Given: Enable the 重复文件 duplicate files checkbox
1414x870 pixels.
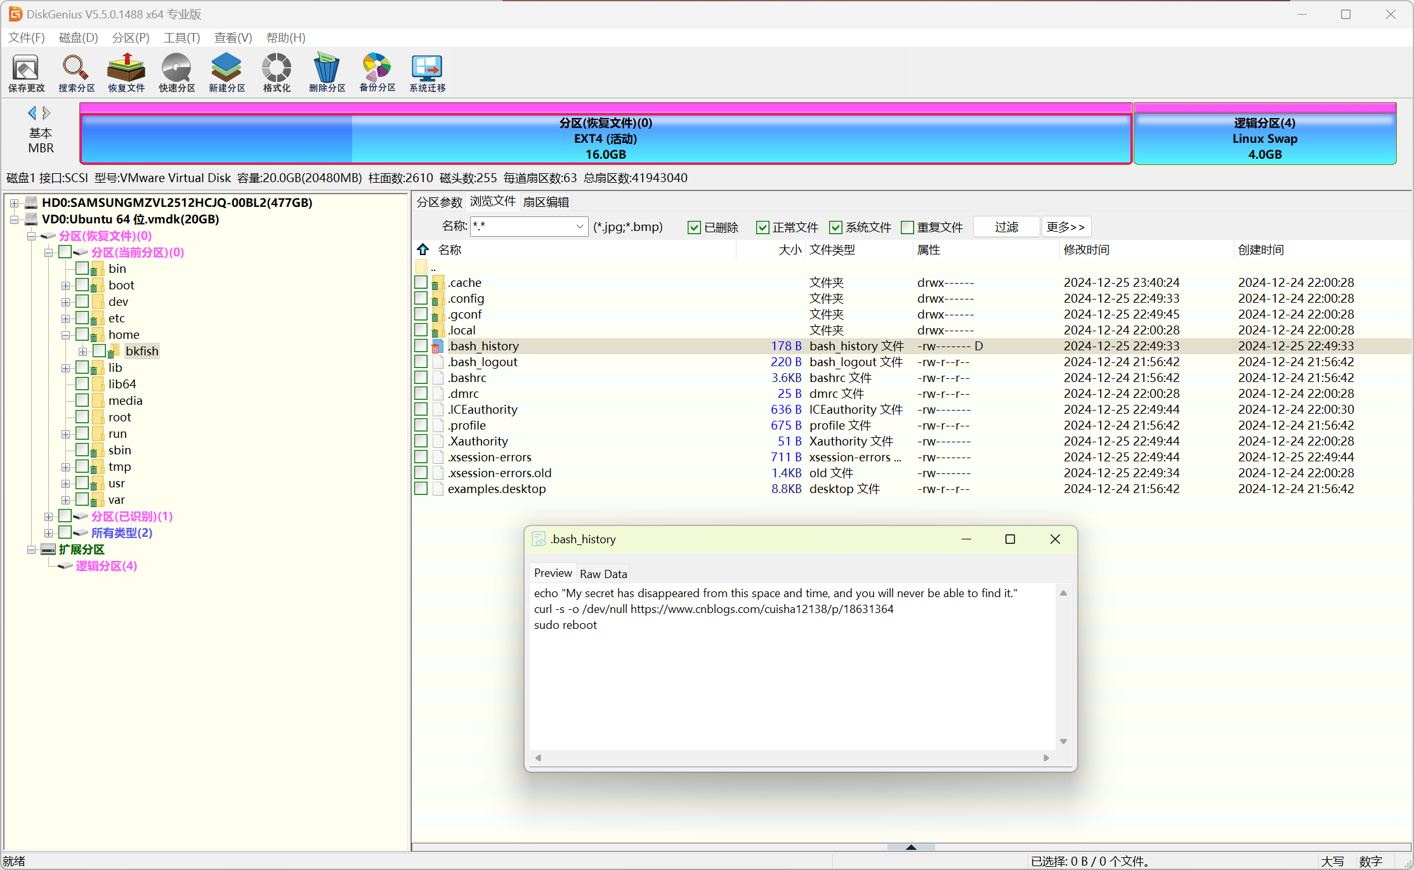Looking at the screenshot, I should click(907, 227).
